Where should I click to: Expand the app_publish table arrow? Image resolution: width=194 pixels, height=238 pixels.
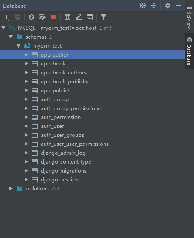tap(26, 91)
